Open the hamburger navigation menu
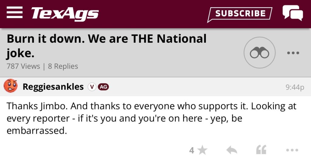311x164 pixels. click(14, 13)
